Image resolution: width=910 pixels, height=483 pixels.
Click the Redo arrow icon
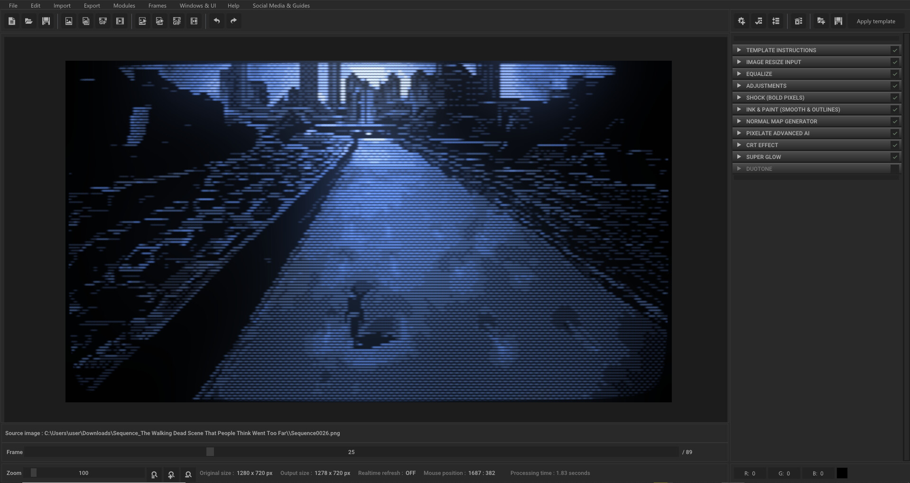pos(233,21)
